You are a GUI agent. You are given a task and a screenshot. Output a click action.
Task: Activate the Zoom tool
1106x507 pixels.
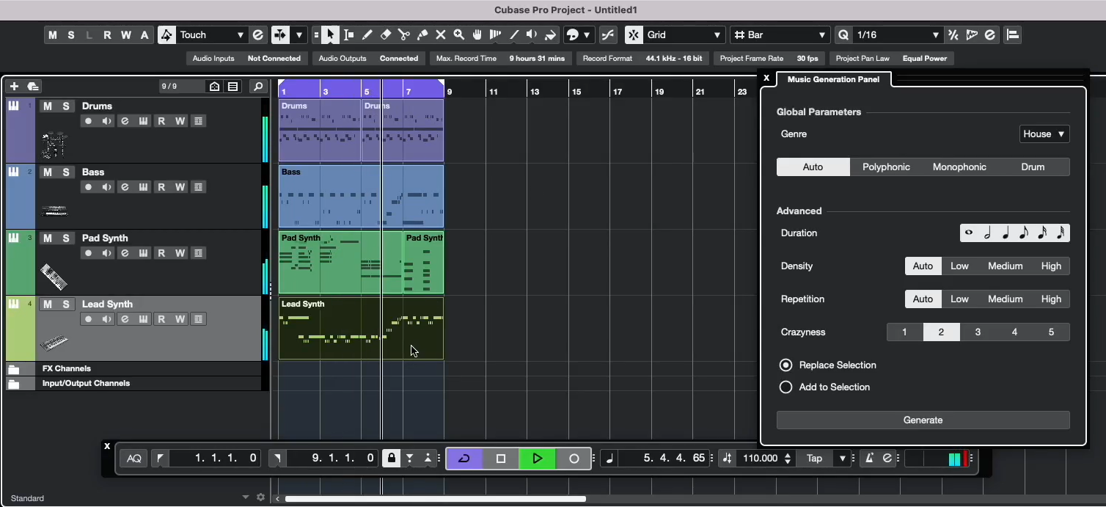pos(458,34)
